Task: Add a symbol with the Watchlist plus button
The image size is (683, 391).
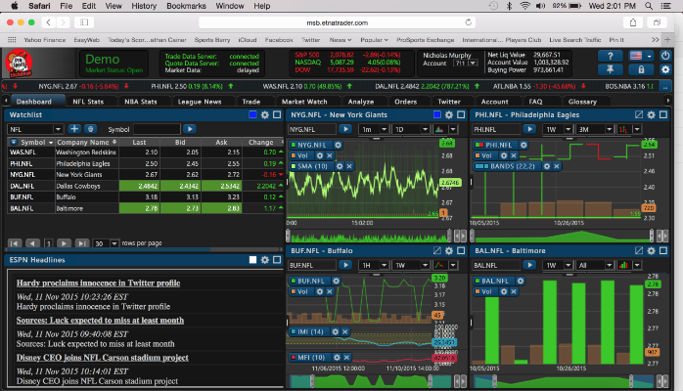Action: [x=74, y=129]
